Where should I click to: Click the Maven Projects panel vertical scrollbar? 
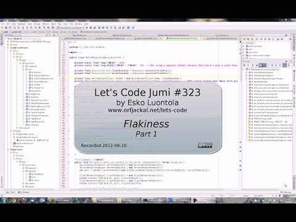[x=292, y=46]
